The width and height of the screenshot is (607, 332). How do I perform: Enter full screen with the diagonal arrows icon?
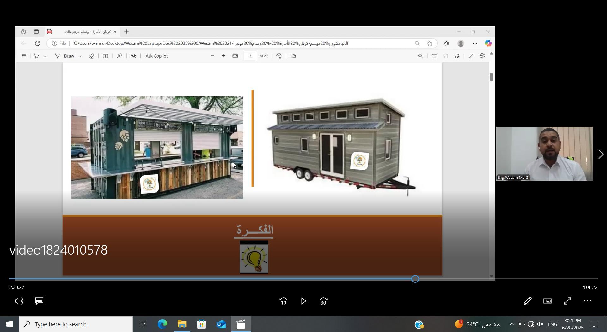[567, 301]
